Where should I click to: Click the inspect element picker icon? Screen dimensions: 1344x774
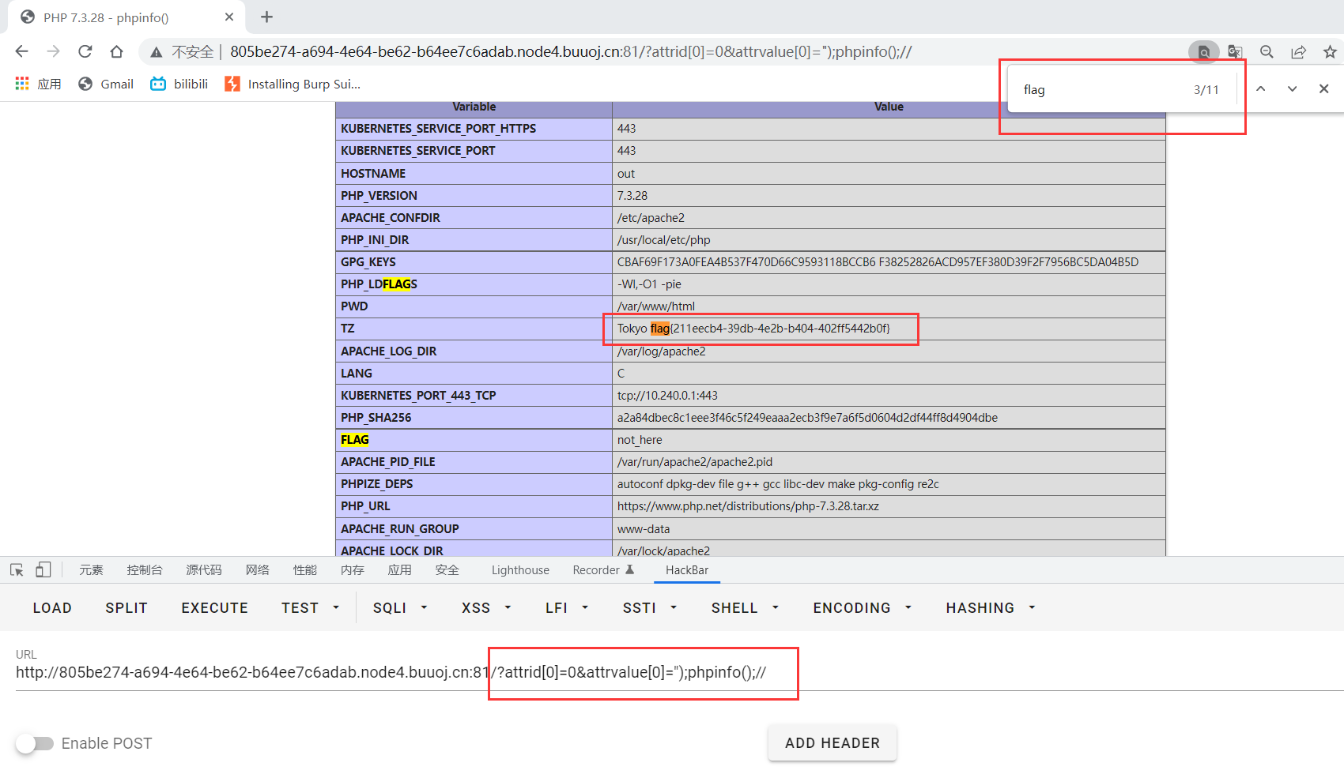(x=17, y=569)
